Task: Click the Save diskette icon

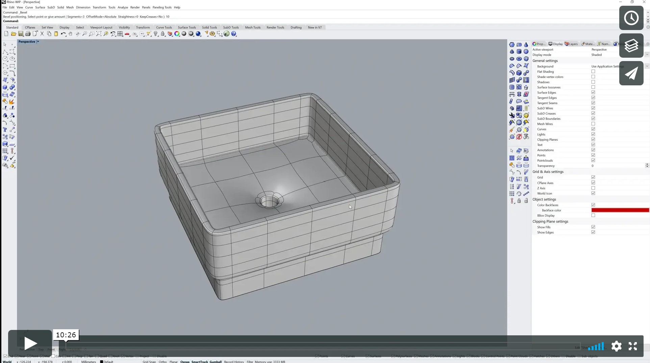Action: [x=21, y=34]
